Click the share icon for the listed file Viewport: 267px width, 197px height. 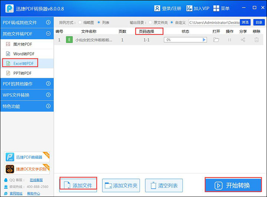[x=243, y=40]
